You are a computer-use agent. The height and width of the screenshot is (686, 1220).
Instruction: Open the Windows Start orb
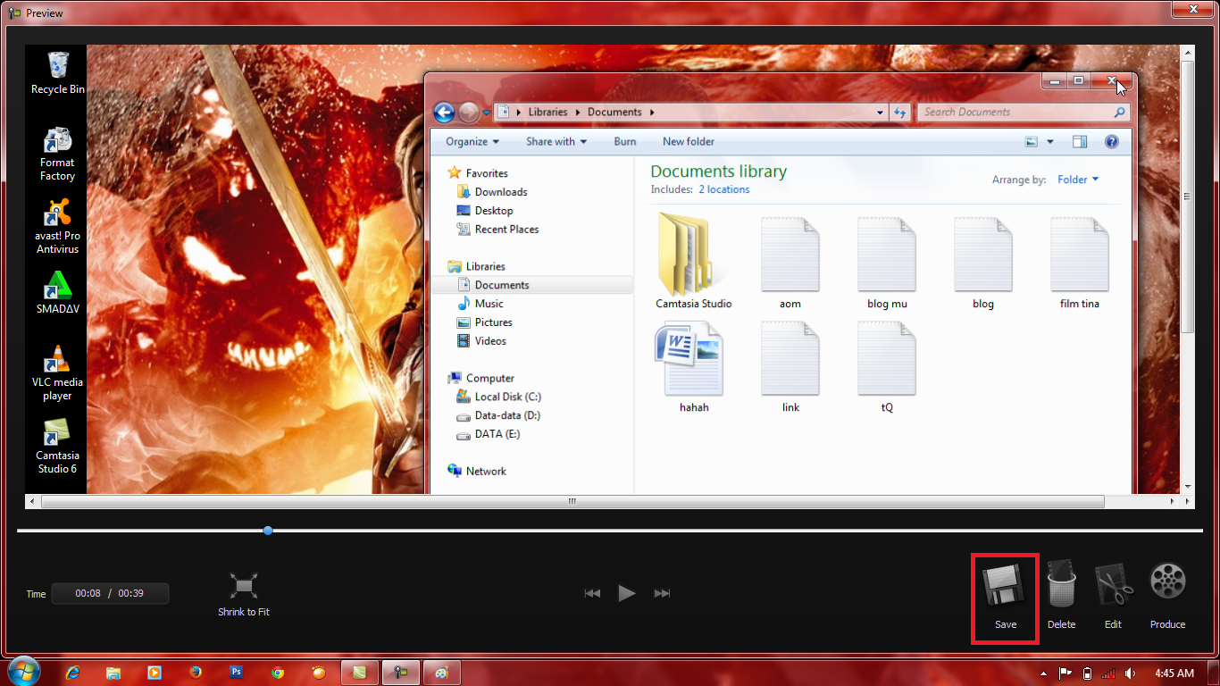coord(23,672)
